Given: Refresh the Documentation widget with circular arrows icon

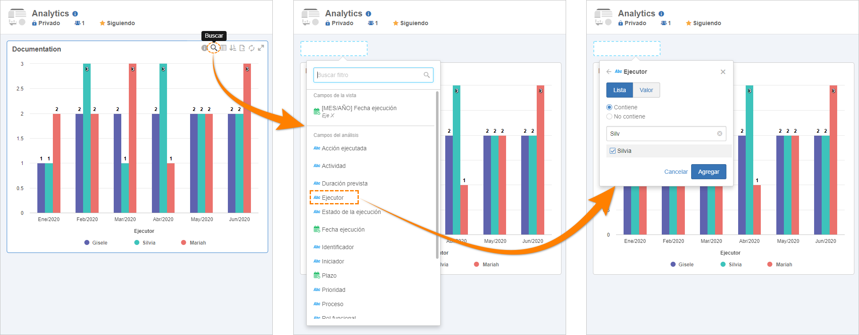Looking at the screenshot, I should (251, 48).
